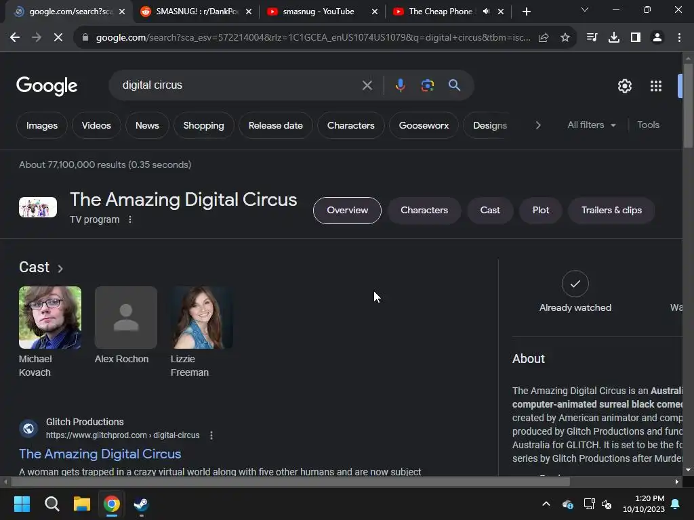Open Chrome downloads

pos(613,38)
